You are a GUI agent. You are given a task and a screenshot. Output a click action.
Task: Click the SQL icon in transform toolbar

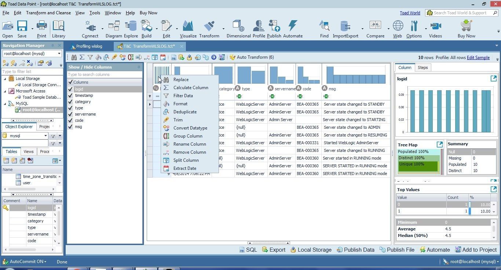(174, 57)
